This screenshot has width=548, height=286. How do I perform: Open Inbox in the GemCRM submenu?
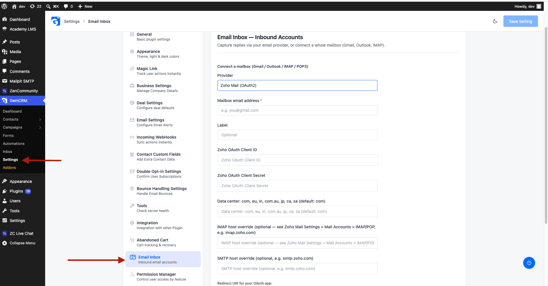[x=7, y=152]
